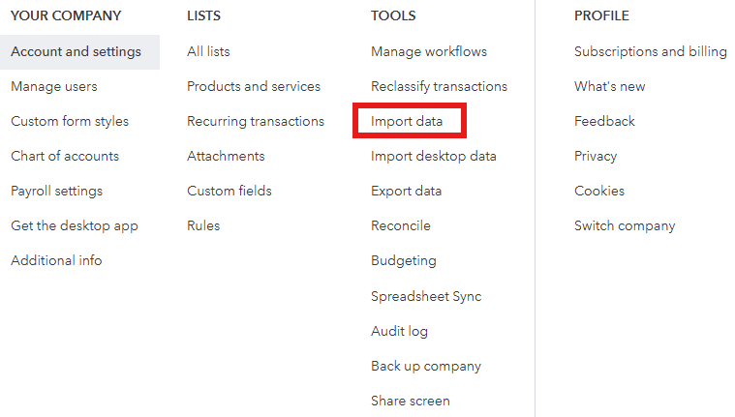Open Custom form styles

coord(70,121)
